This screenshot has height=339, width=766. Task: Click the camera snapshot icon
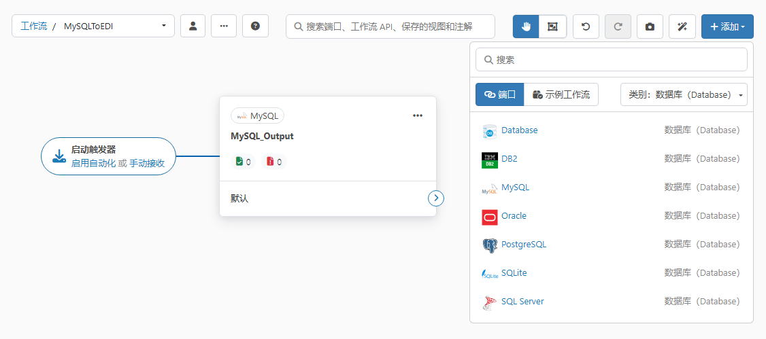tap(650, 26)
